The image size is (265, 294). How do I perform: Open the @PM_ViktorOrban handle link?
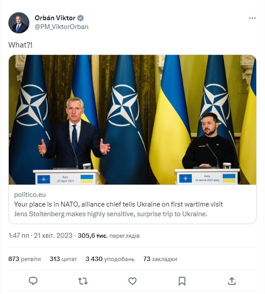[x=61, y=27]
